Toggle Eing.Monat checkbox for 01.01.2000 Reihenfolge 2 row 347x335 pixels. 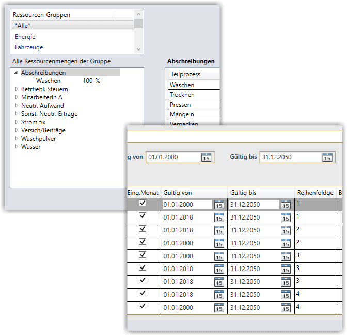tap(143, 241)
